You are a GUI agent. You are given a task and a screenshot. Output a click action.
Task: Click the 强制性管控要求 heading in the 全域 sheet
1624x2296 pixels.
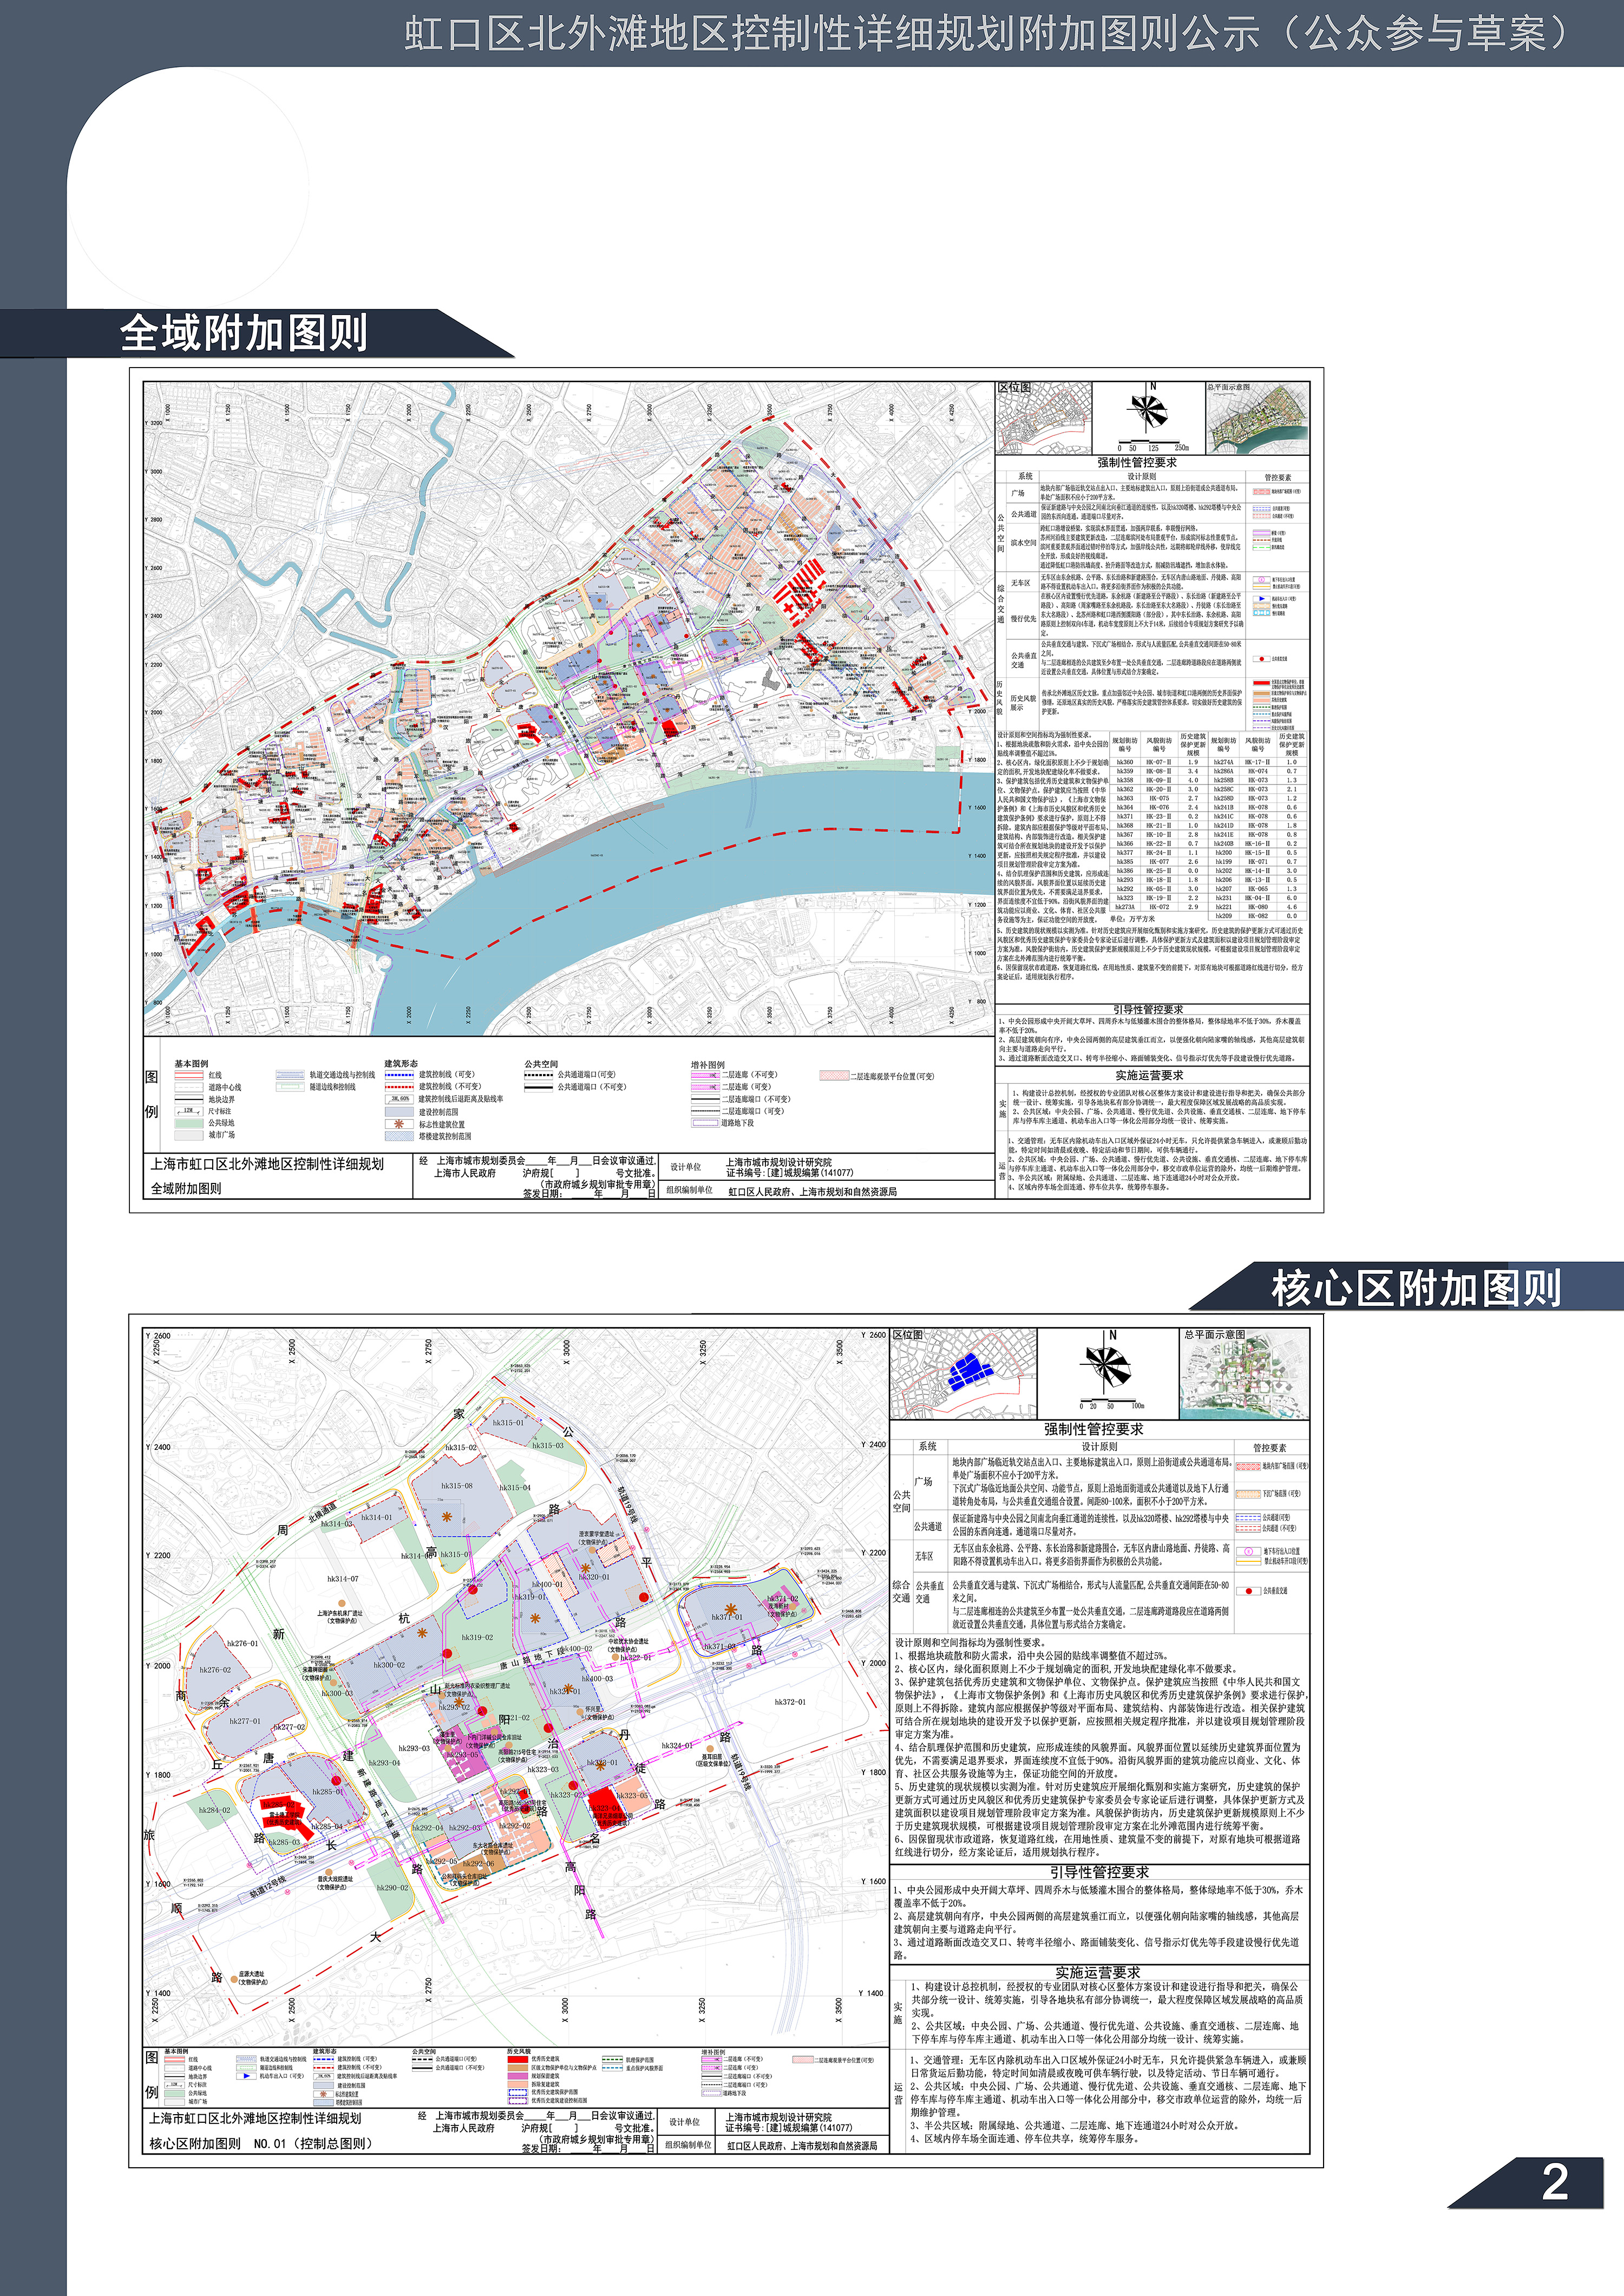[x=1137, y=463]
